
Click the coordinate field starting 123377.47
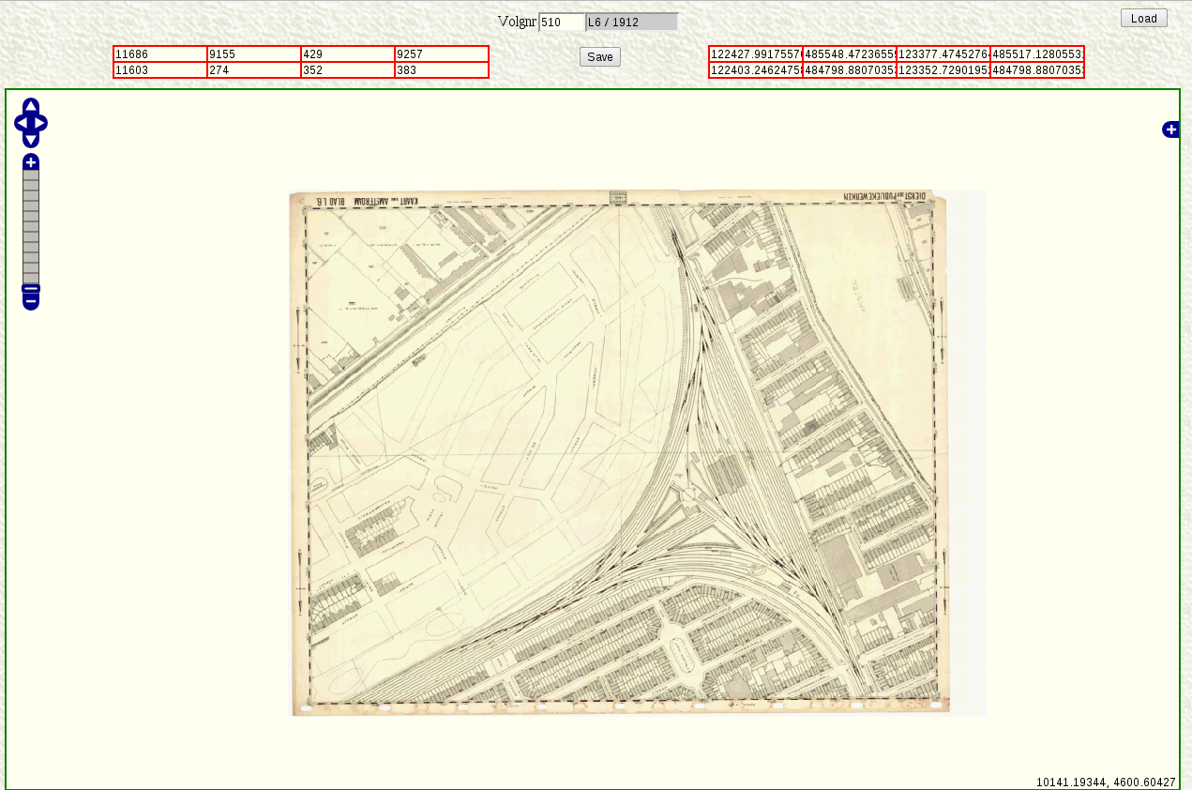[x=943, y=53]
